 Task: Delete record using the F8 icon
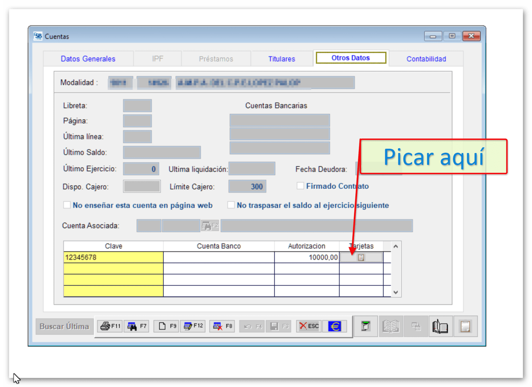(222, 326)
